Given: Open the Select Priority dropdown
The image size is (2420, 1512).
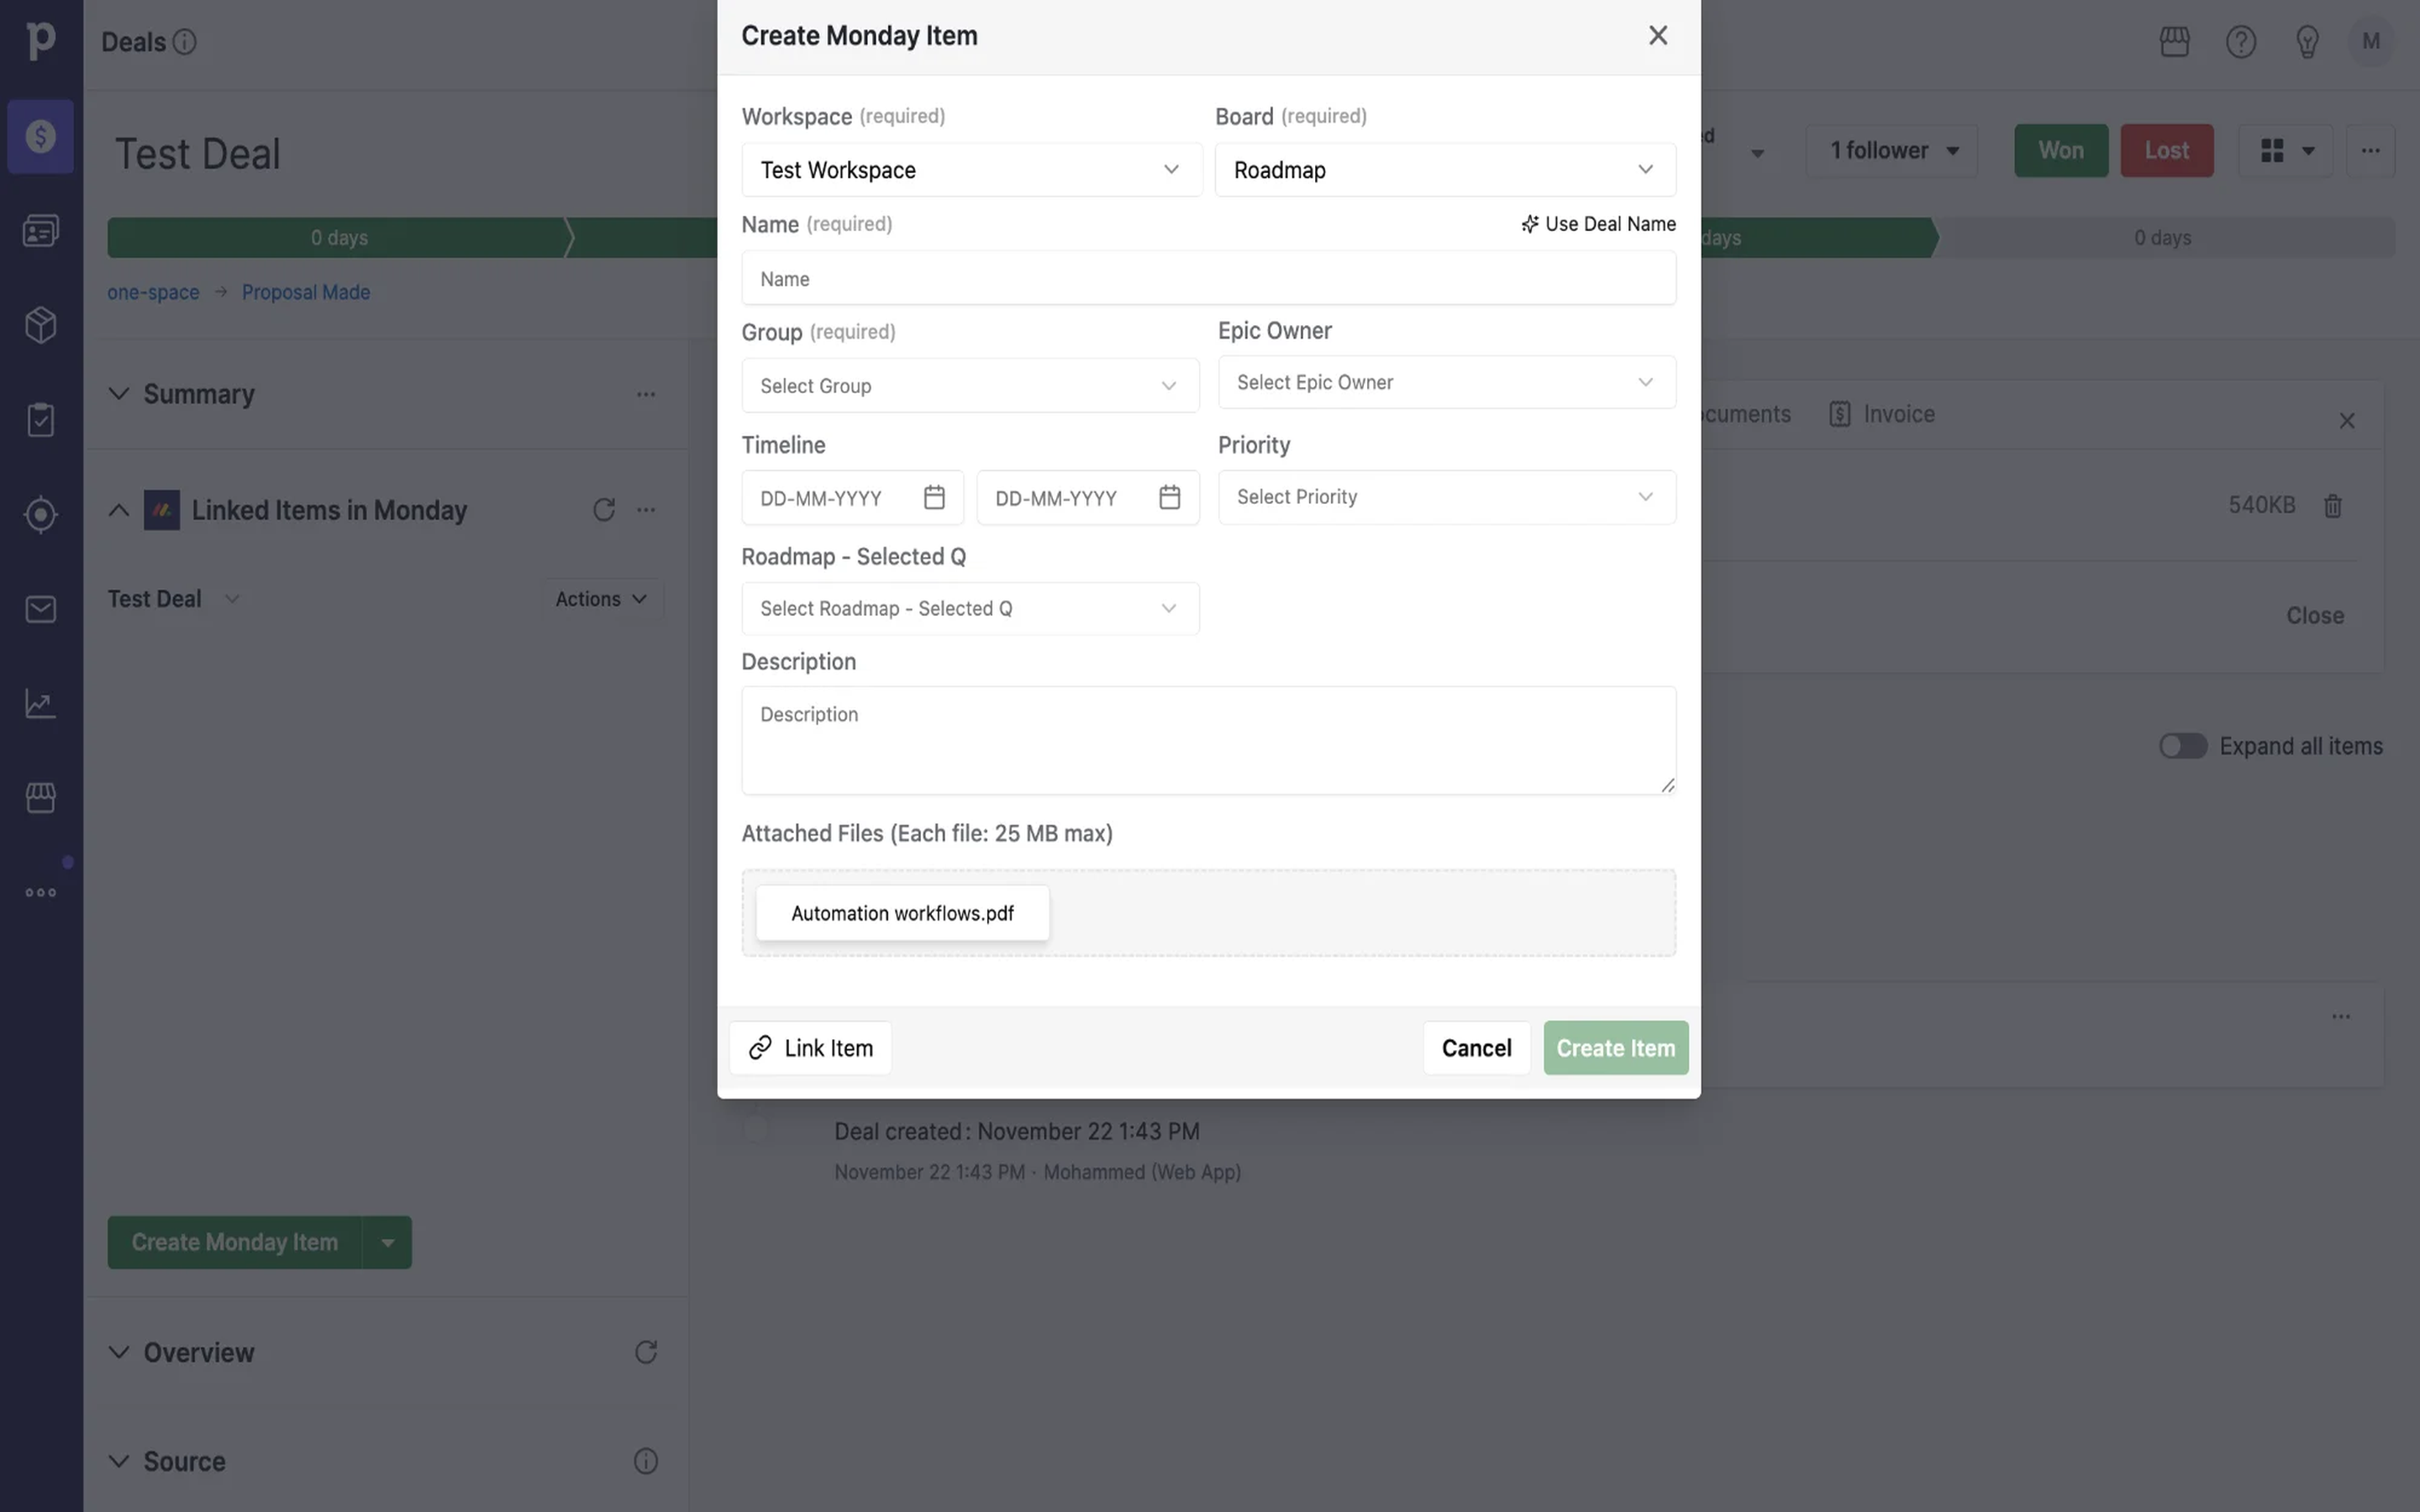Looking at the screenshot, I should [x=1446, y=497].
